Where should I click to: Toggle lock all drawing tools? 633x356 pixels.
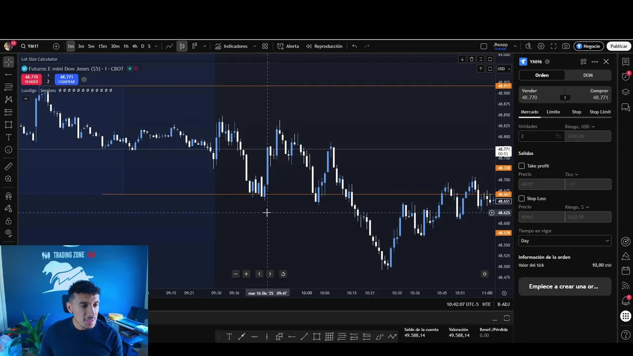(8, 221)
